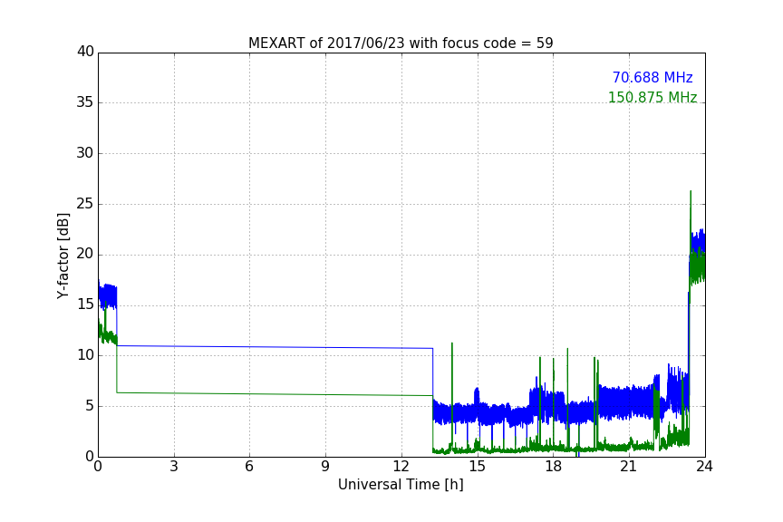Click the x-axis tick label '6'
This screenshot has width=783, height=522.
(249, 467)
